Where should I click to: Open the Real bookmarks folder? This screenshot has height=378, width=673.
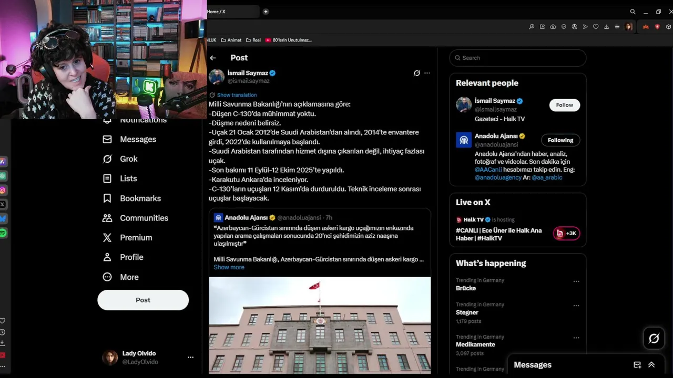pos(253,40)
